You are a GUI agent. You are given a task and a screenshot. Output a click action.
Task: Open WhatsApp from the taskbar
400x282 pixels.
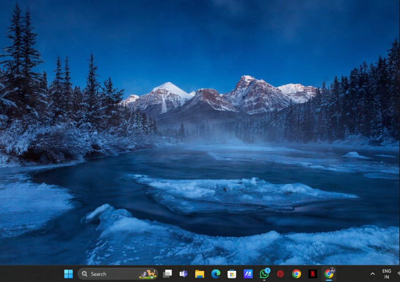264,274
